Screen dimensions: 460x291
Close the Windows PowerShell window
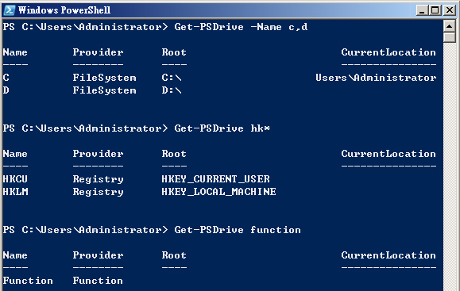point(449,10)
